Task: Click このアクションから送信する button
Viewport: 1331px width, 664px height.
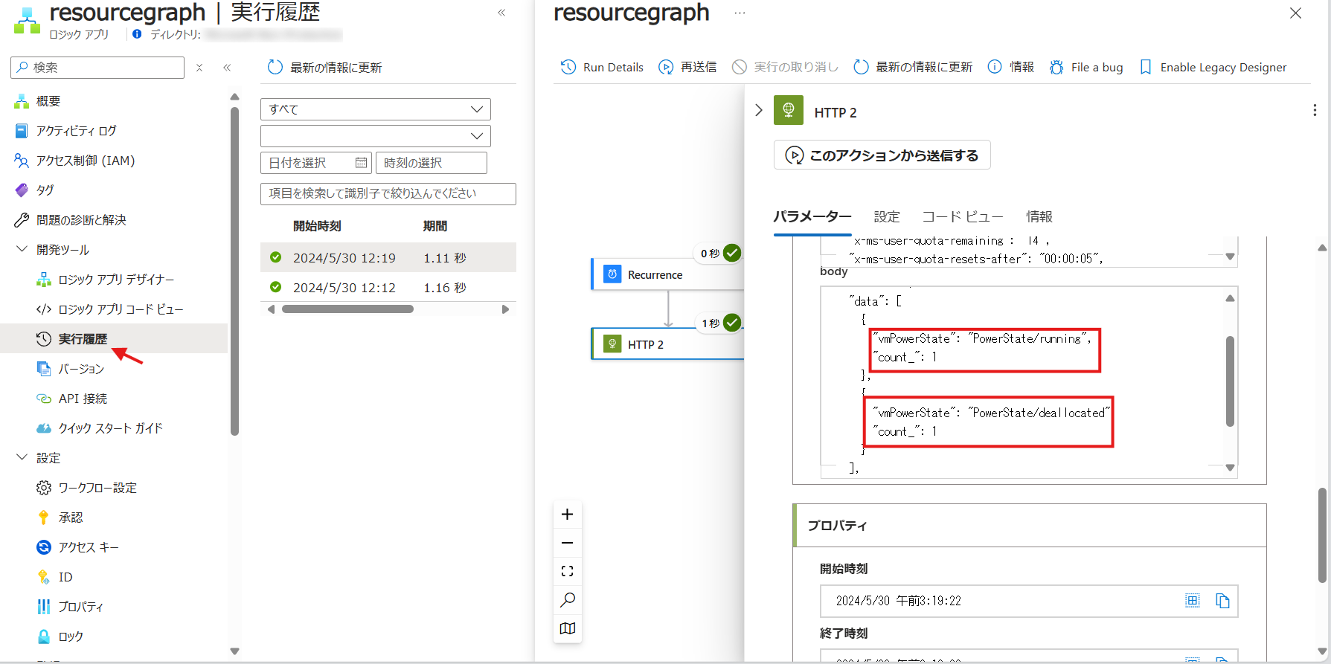Action: click(x=882, y=155)
